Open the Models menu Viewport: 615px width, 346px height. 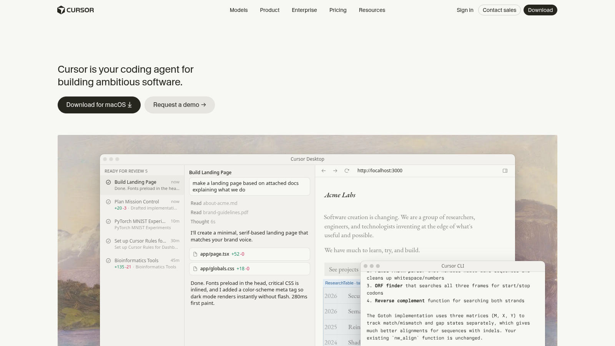239,10
